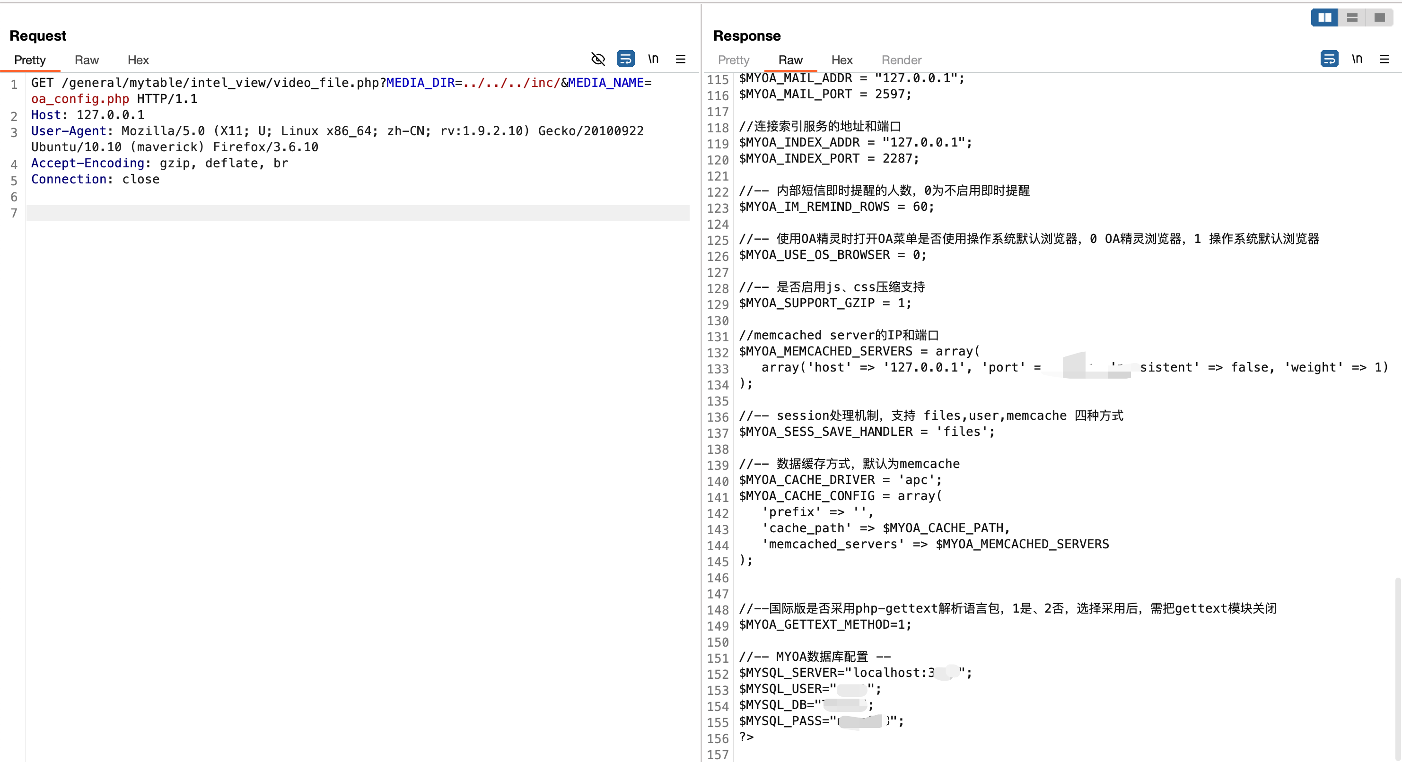Image resolution: width=1402 pixels, height=762 pixels.
Task: Click $MYOA_MEMCACHED_SERVERS = array( line
Action: coord(859,351)
